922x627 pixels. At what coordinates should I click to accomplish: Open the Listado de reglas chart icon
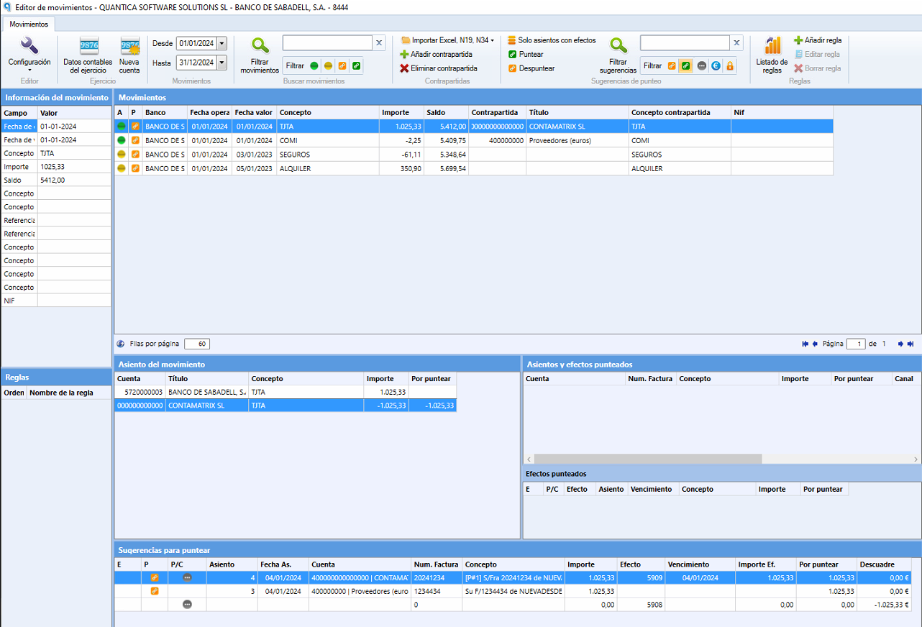tap(772, 55)
